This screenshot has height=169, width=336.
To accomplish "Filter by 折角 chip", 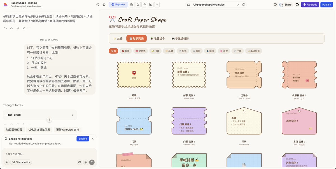I will click(183, 51).
